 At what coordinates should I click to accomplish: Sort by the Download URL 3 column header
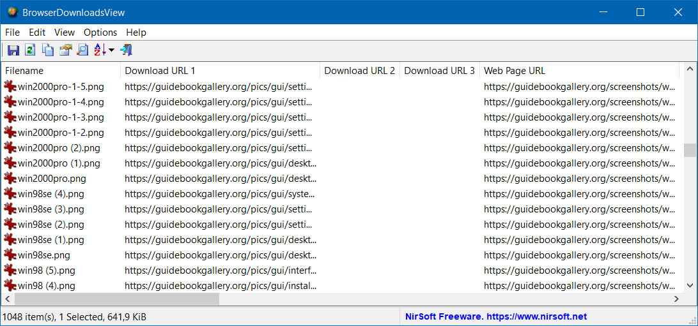coord(439,71)
